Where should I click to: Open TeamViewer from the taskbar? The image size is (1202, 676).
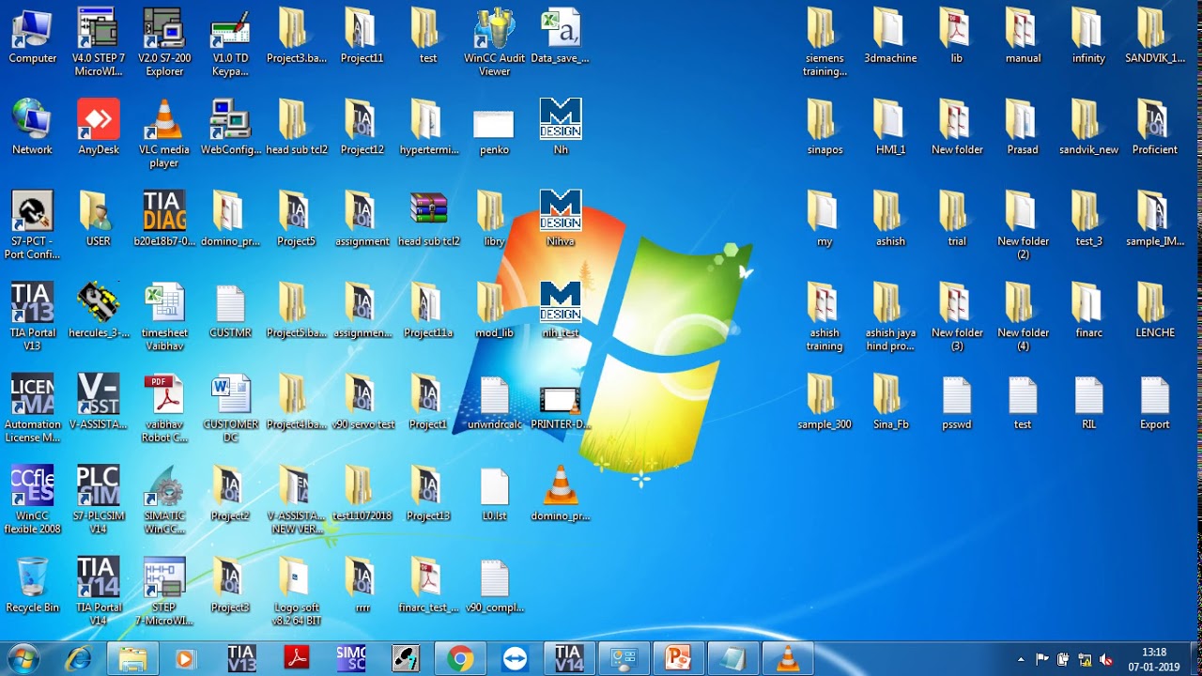pos(515,659)
